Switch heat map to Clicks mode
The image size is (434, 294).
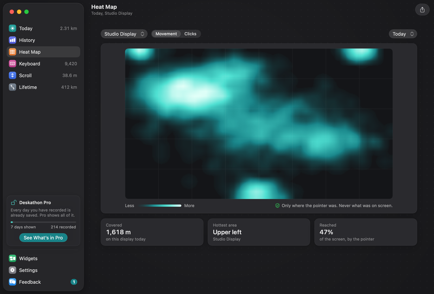[190, 34]
